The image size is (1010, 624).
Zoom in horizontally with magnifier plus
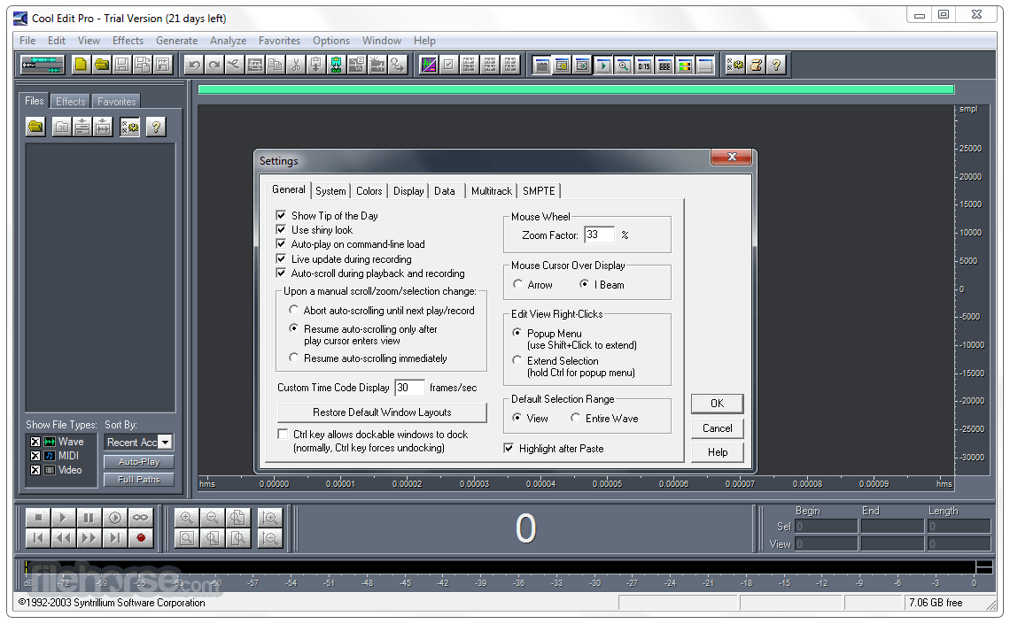click(187, 518)
